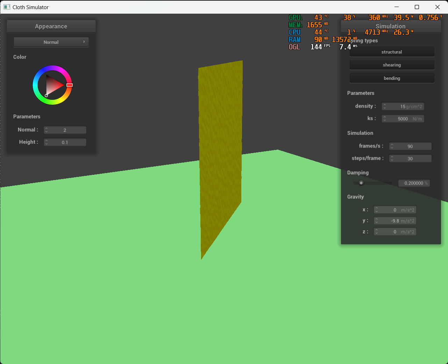Image resolution: width=448 pixels, height=364 pixels.
Task: Minimize the Cloth Simulator window
Action: coord(397,7)
